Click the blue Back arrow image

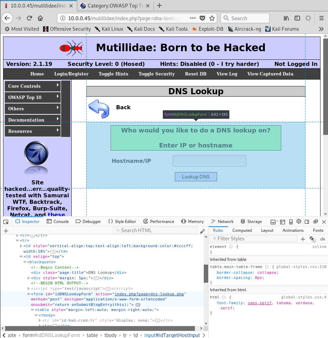pyautogui.click(x=99, y=109)
